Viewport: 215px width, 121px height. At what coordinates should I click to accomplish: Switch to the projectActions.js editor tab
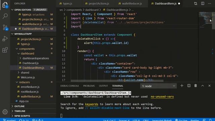pos(97,4)
